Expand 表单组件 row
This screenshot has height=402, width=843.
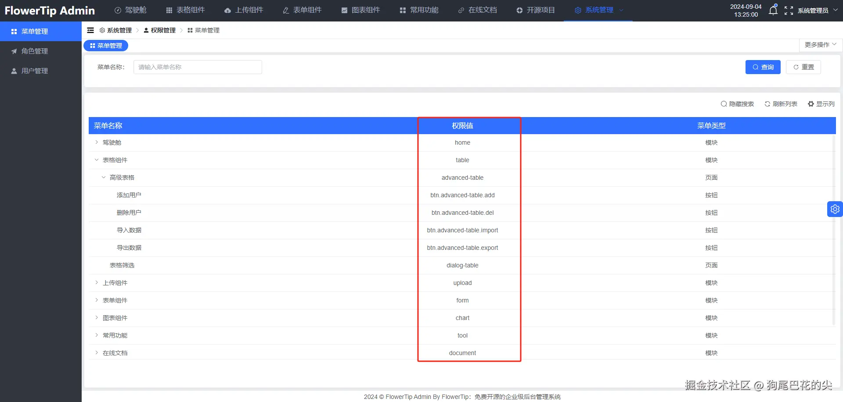point(97,300)
